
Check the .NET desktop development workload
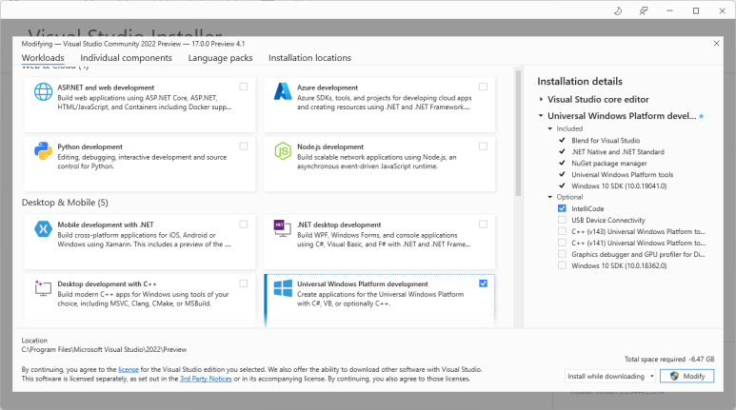[x=483, y=225]
